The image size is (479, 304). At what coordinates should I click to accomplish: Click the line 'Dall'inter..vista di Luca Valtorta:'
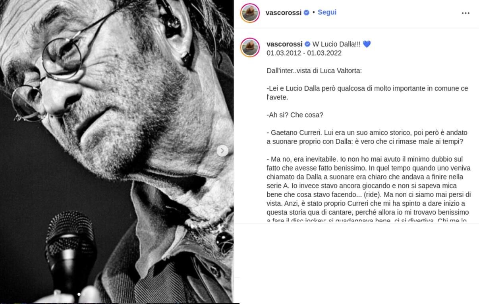click(x=314, y=71)
